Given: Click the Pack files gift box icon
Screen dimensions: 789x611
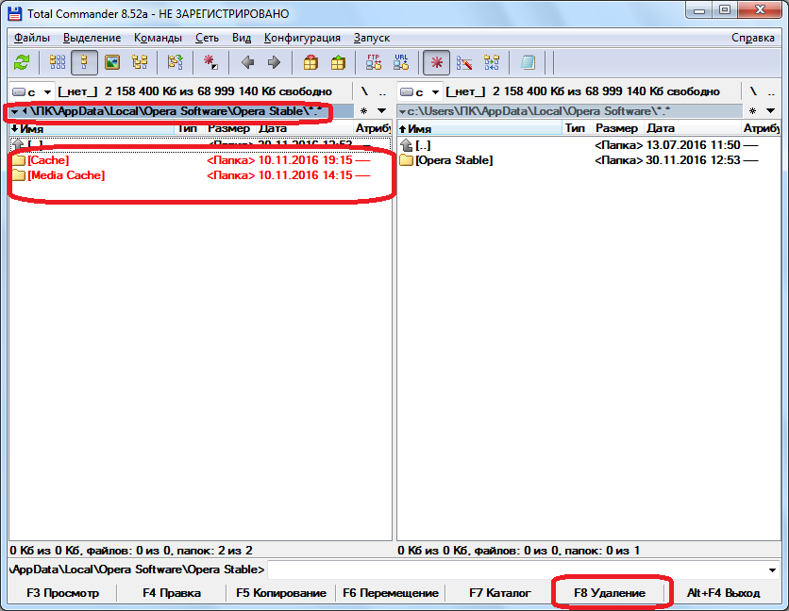Looking at the screenshot, I should (311, 62).
